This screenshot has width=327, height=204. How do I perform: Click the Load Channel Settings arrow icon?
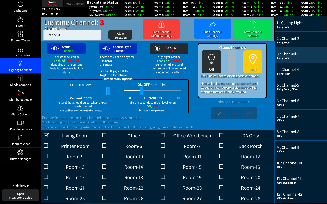click(212, 25)
